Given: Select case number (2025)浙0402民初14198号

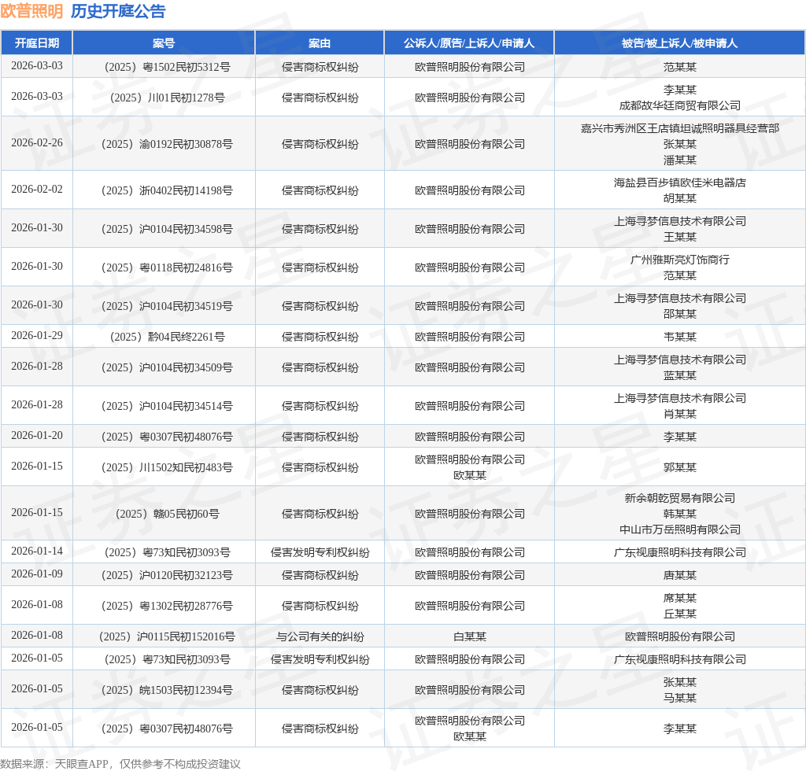Looking at the screenshot, I should (x=167, y=190).
